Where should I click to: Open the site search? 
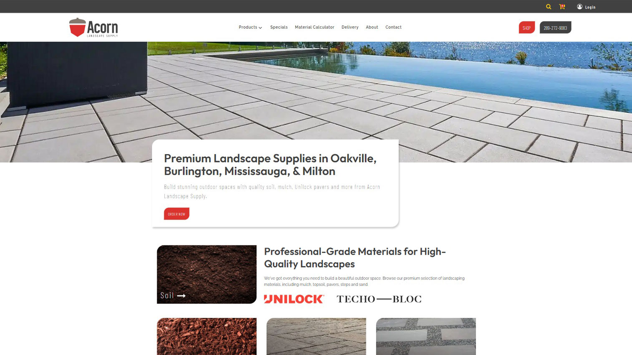pos(548,7)
